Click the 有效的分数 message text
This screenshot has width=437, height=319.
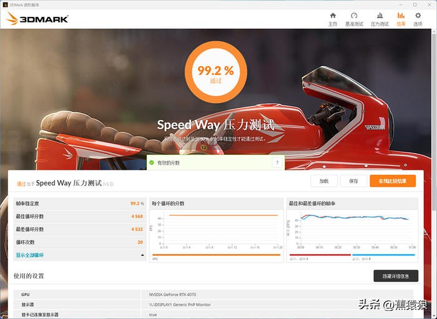[x=169, y=163]
